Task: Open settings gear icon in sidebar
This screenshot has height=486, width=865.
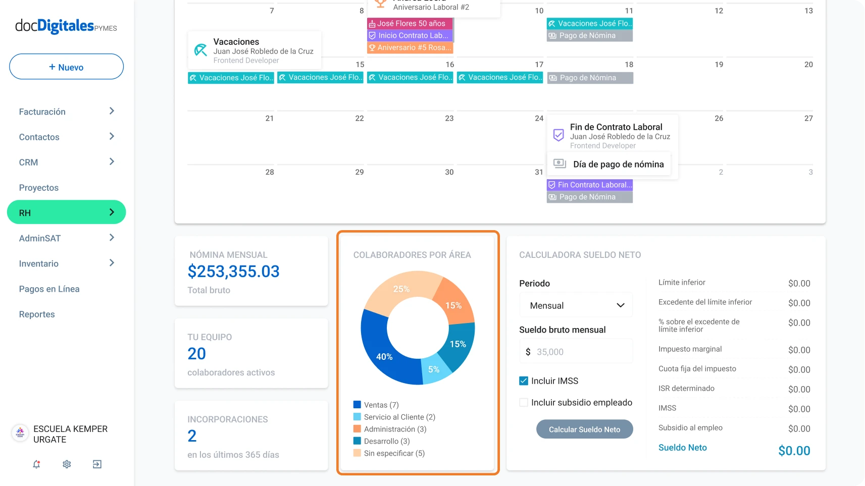Action: pyautogui.click(x=67, y=464)
